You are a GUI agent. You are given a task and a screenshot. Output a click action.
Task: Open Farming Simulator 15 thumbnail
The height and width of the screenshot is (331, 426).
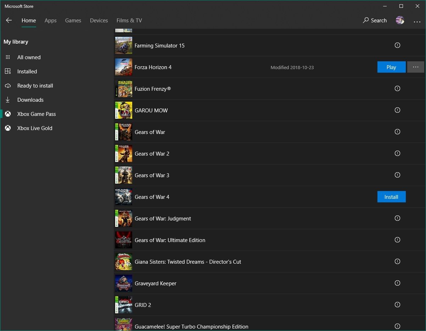[x=124, y=45]
